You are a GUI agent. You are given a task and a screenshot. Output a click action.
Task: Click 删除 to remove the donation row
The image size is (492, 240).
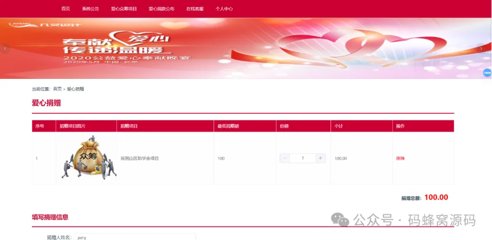coord(400,158)
